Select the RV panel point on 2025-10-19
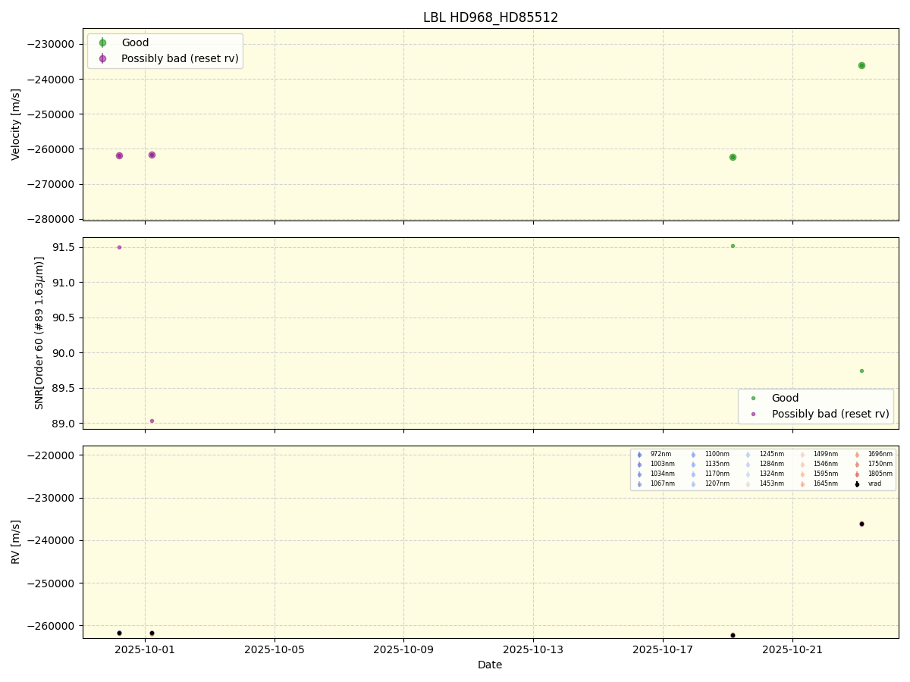Viewport: 910px width, 682px height. (x=733, y=635)
